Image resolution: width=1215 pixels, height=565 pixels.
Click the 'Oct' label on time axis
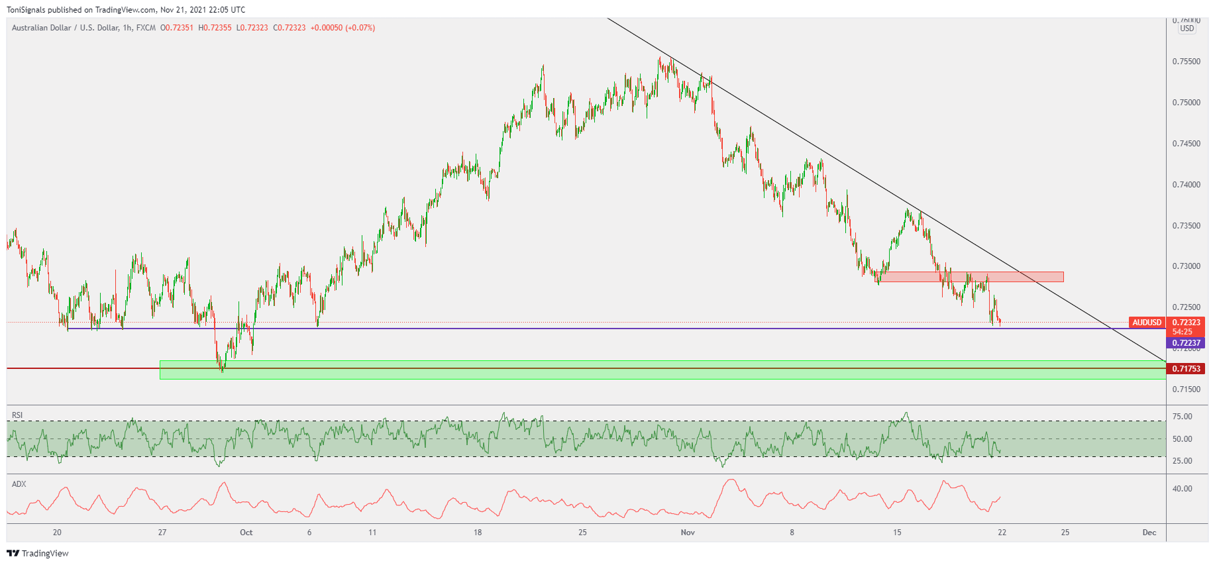tap(246, 533)
